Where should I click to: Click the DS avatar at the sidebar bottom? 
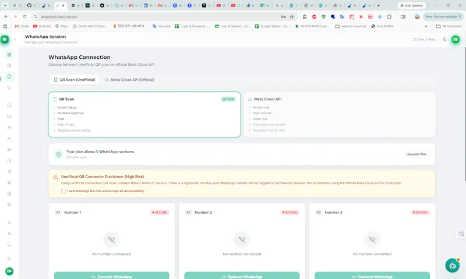point(9,271)
